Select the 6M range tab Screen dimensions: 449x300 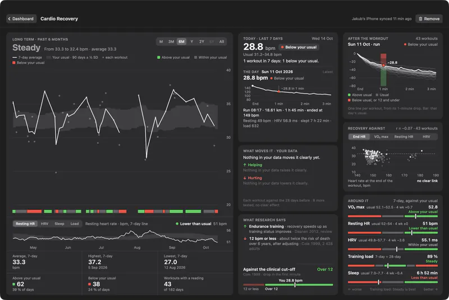coord(181,41)
